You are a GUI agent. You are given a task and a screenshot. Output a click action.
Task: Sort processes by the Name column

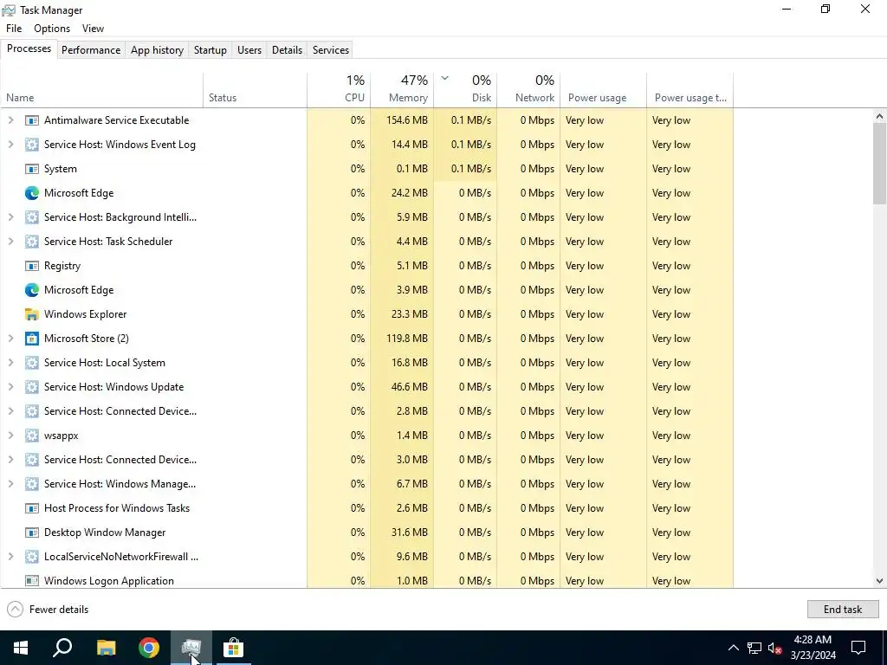pos(102,89)
